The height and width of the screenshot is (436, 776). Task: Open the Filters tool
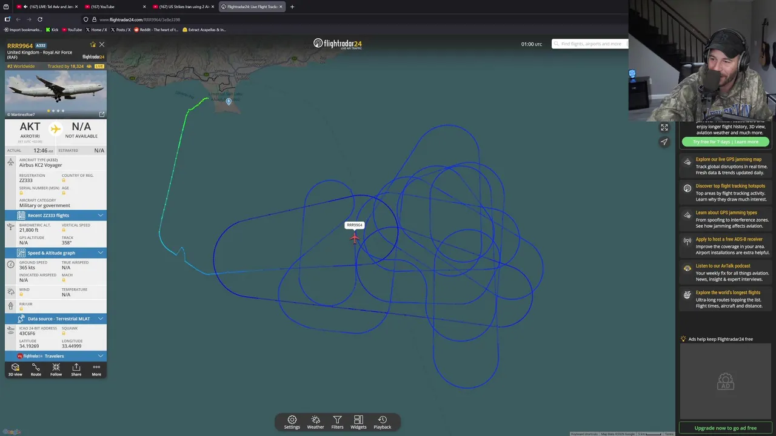337,422
